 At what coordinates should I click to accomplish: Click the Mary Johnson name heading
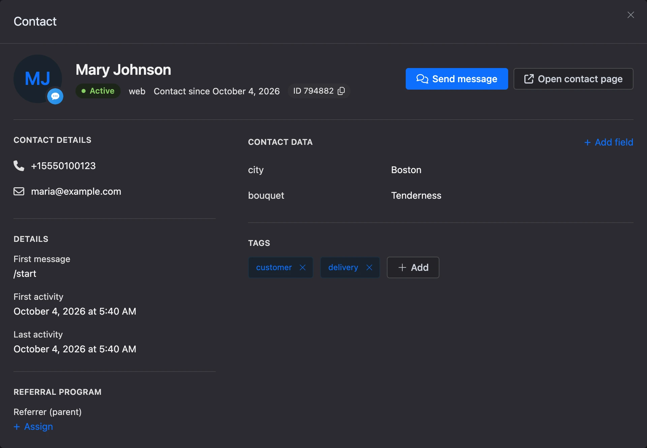pos(123,70)
